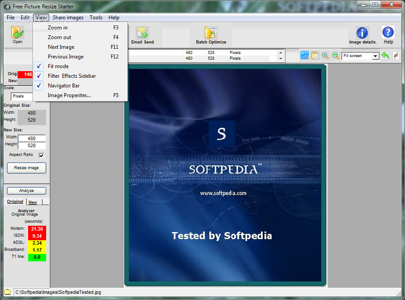Click the size list scroll up arrow

tap(281, 53)
